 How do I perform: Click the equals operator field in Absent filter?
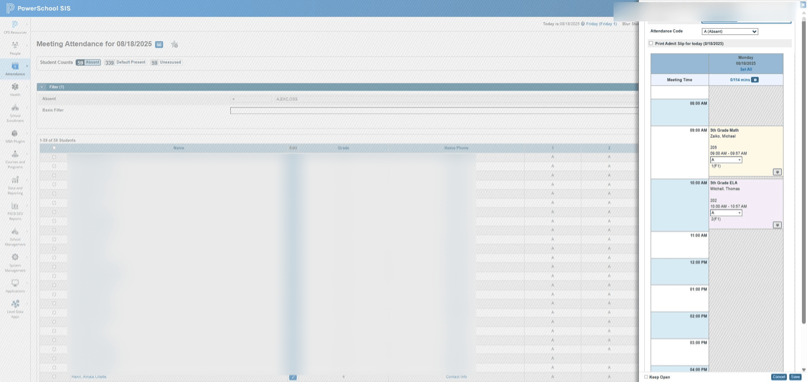point(251,99)
